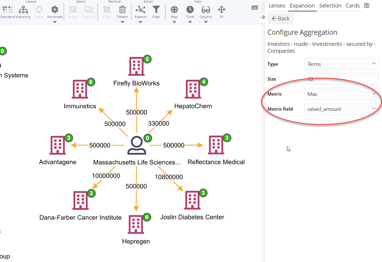This screenshot has height=262, width=382.
Task: Click the Ungroup icon
Action: coord(88,10)
